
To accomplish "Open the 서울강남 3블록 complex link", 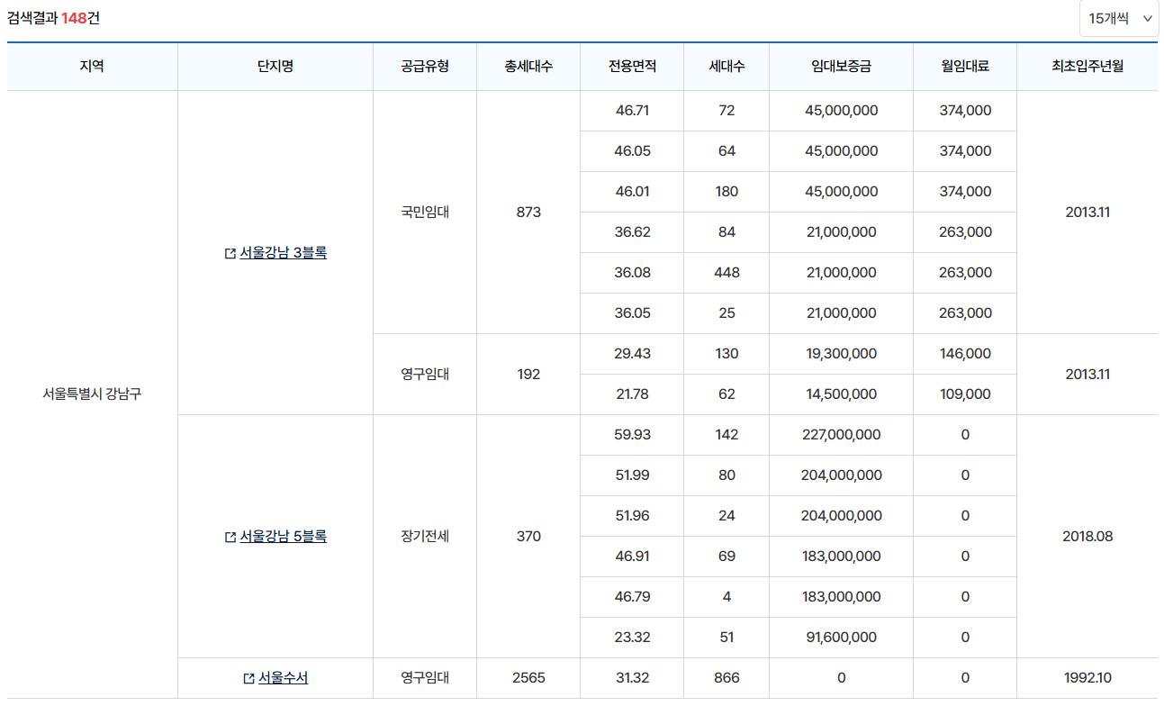I will pos(284,253).
